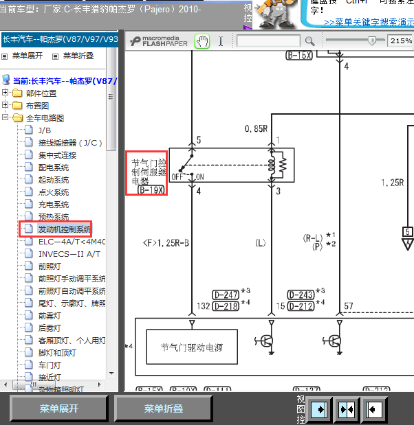Open the 集中式连接 diagram
This screenshot has width=414, height=425.
point(57,155)
